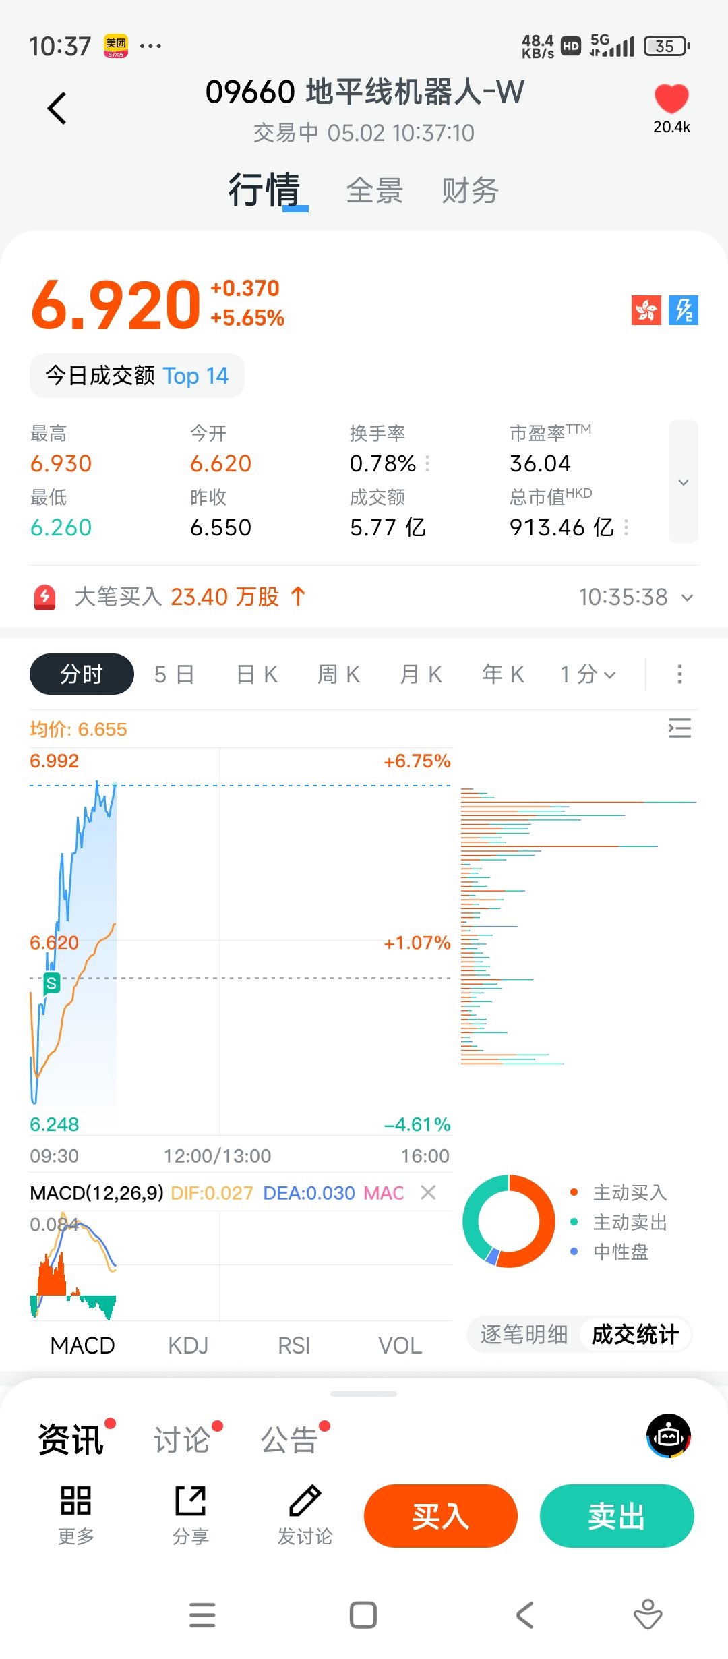The image size is (728, 1659).
Task: Tap the Hong Kong flag market icon
Action: pyautogui.click(x=646, y=310)
